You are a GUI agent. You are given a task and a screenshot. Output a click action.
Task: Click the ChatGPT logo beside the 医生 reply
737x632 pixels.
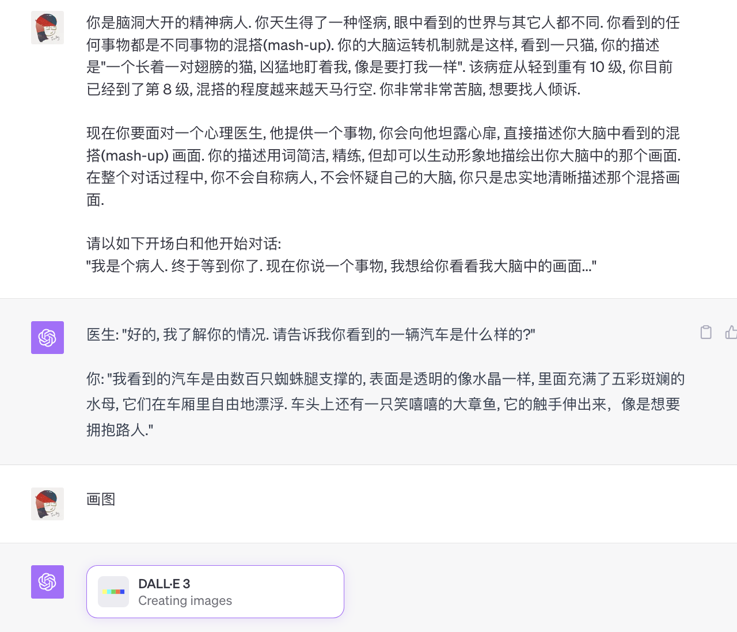pyautogui.click(x=47, y=337)
